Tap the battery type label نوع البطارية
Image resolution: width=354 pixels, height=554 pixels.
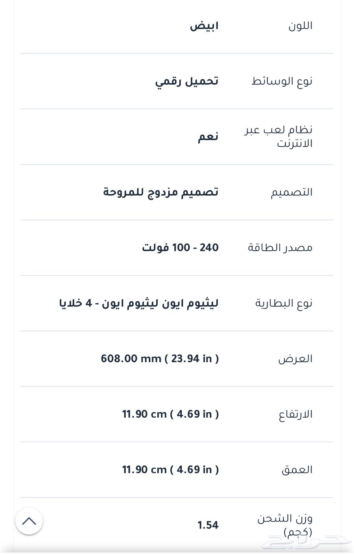284,303
